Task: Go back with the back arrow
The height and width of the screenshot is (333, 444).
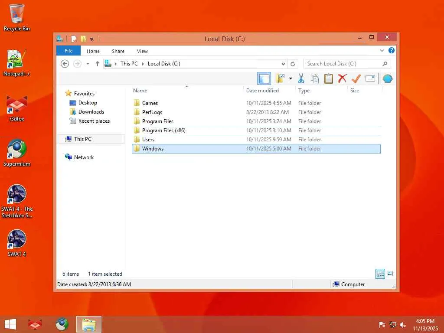Action: pos(65,64)
